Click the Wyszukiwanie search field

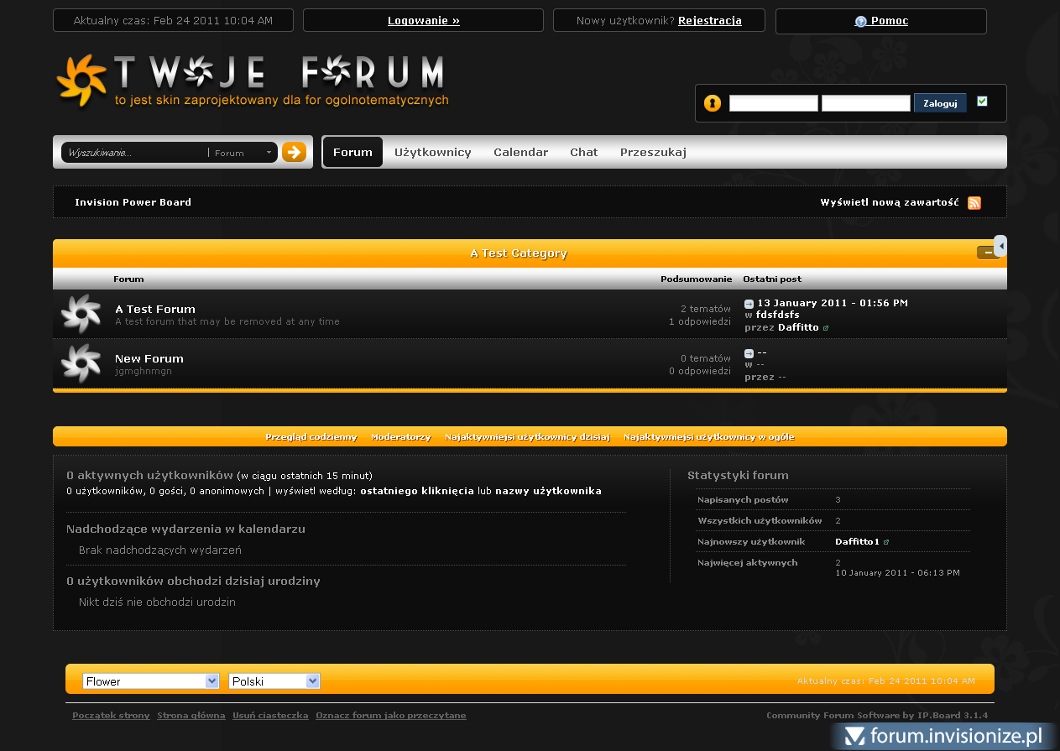(x=136, y=153)
